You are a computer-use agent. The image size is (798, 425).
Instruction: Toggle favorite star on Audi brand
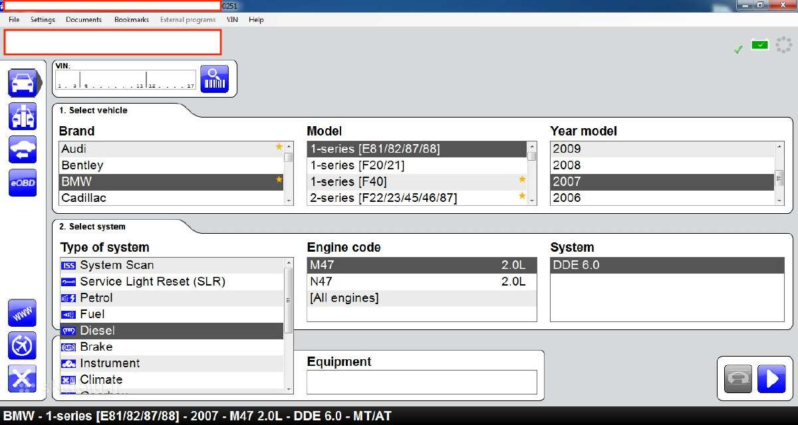click(279, 147)
